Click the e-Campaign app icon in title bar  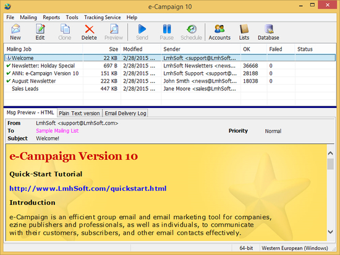click(7, 7)
